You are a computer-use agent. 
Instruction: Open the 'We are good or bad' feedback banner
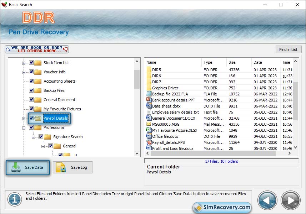(37, 49)
